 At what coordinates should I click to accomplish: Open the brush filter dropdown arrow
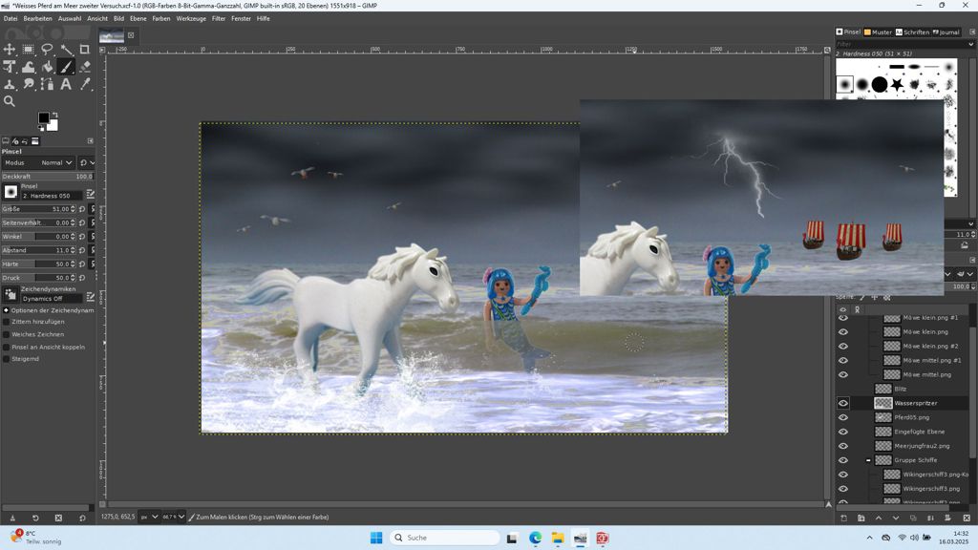click(x=970, y=44)
